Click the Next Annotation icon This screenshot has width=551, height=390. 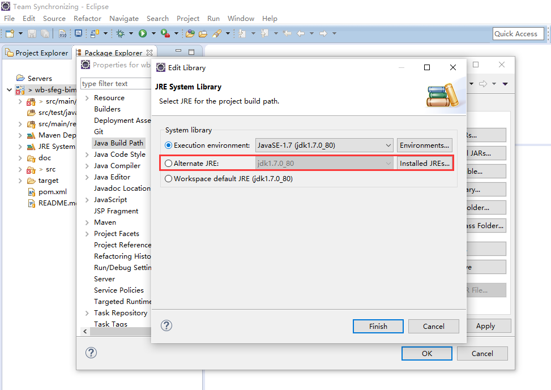coord(242,33)
